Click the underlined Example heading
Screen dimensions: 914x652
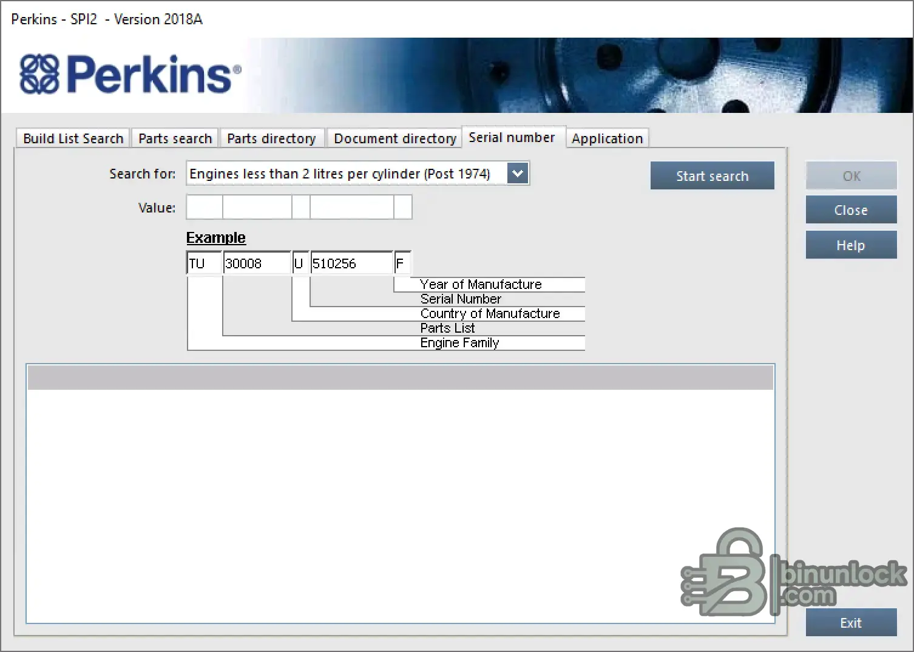pyautogui.click(x=216, y=237)
